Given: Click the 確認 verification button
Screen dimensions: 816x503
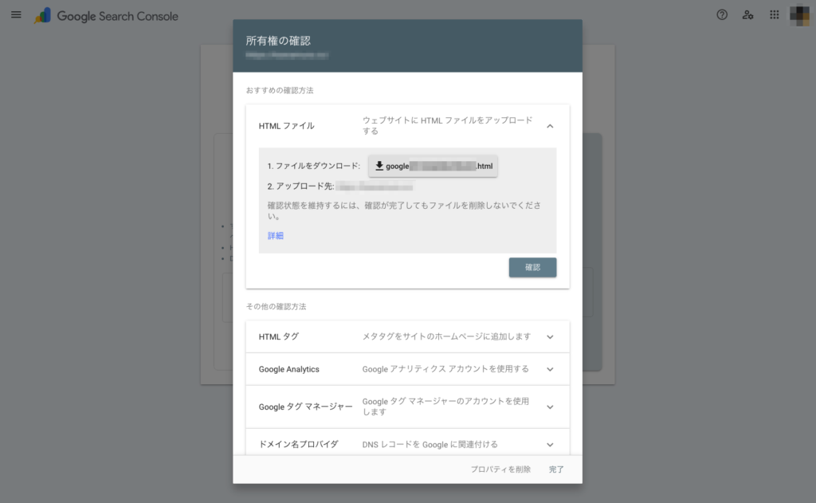Looking at the screenshot, I should point(532,267).
